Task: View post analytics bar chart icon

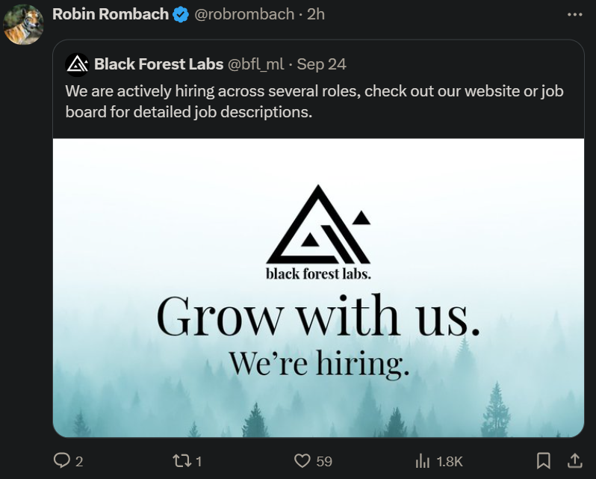Action: coord(422,461)
